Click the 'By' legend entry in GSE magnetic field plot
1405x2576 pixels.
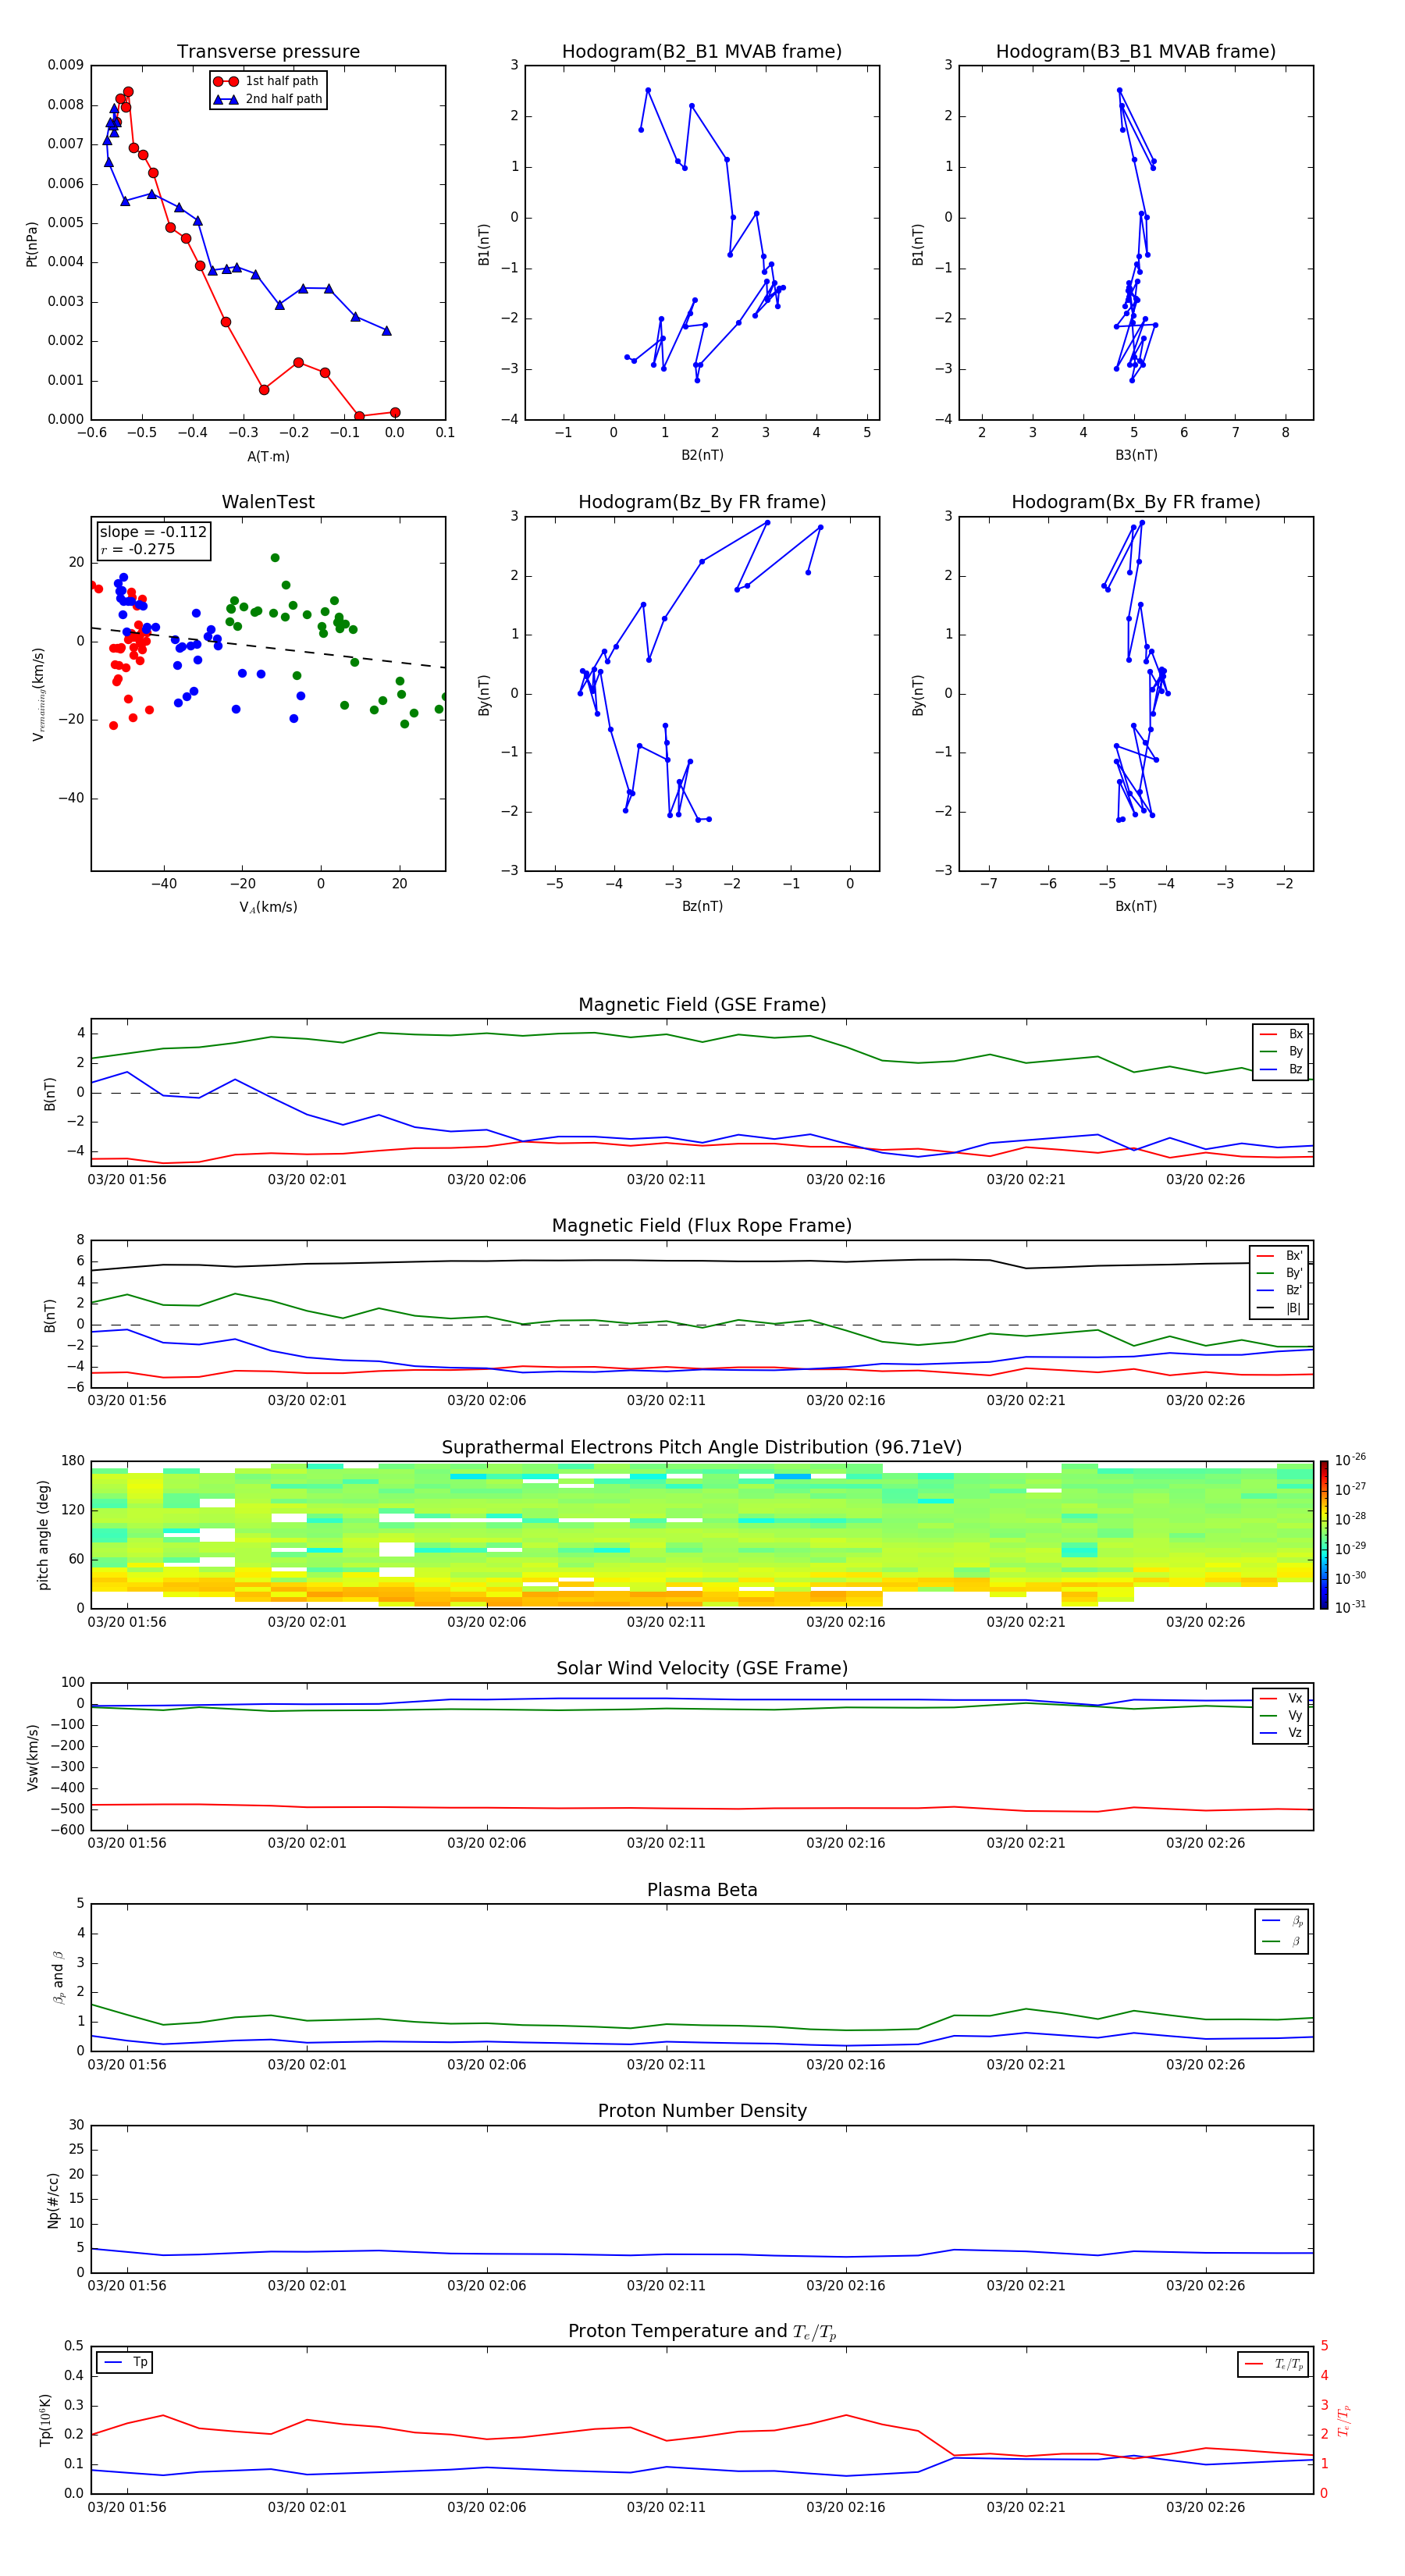pos(1281,1051)
